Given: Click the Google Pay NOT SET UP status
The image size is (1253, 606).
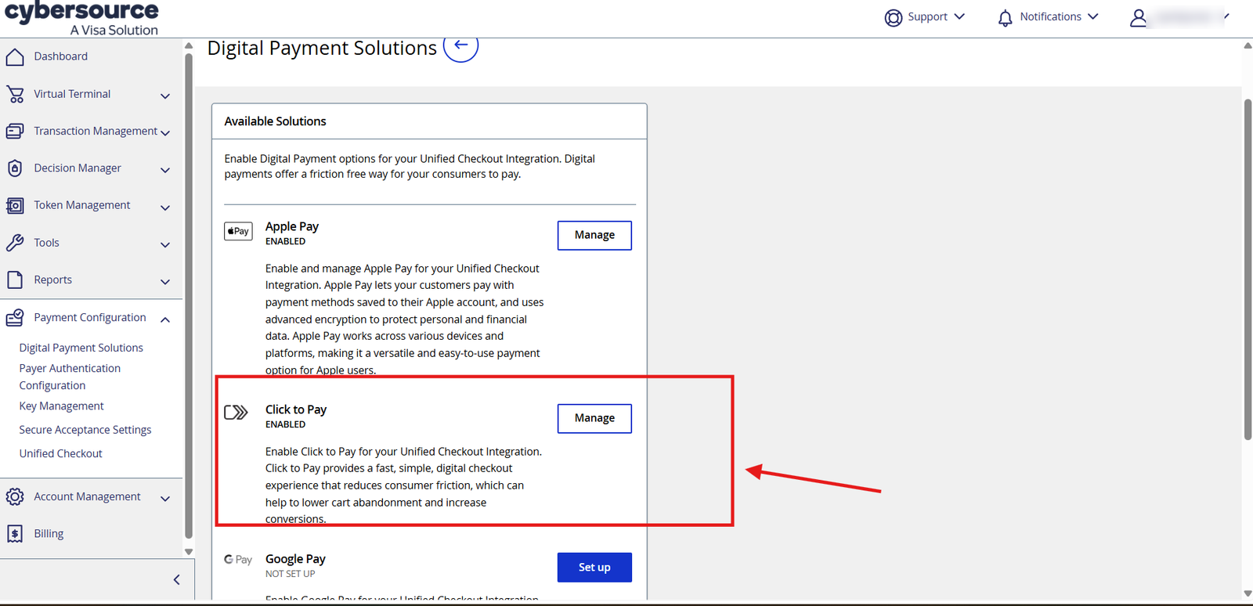Looking at the screenshot, I should coord(290,574).
